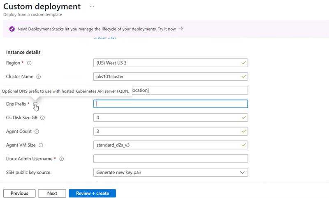Click the Cluster Name info icon

(x=38, y=77)
